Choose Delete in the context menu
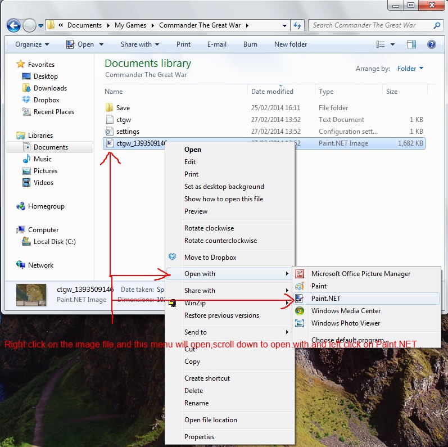The width and height of the screenshot is (448, 447). 193,391
